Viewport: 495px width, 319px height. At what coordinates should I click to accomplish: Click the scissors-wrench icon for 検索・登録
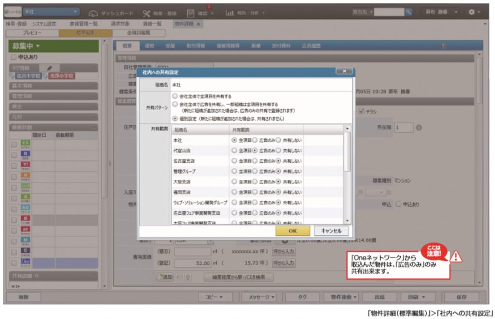pyautogui.click(x=146, y=13)
